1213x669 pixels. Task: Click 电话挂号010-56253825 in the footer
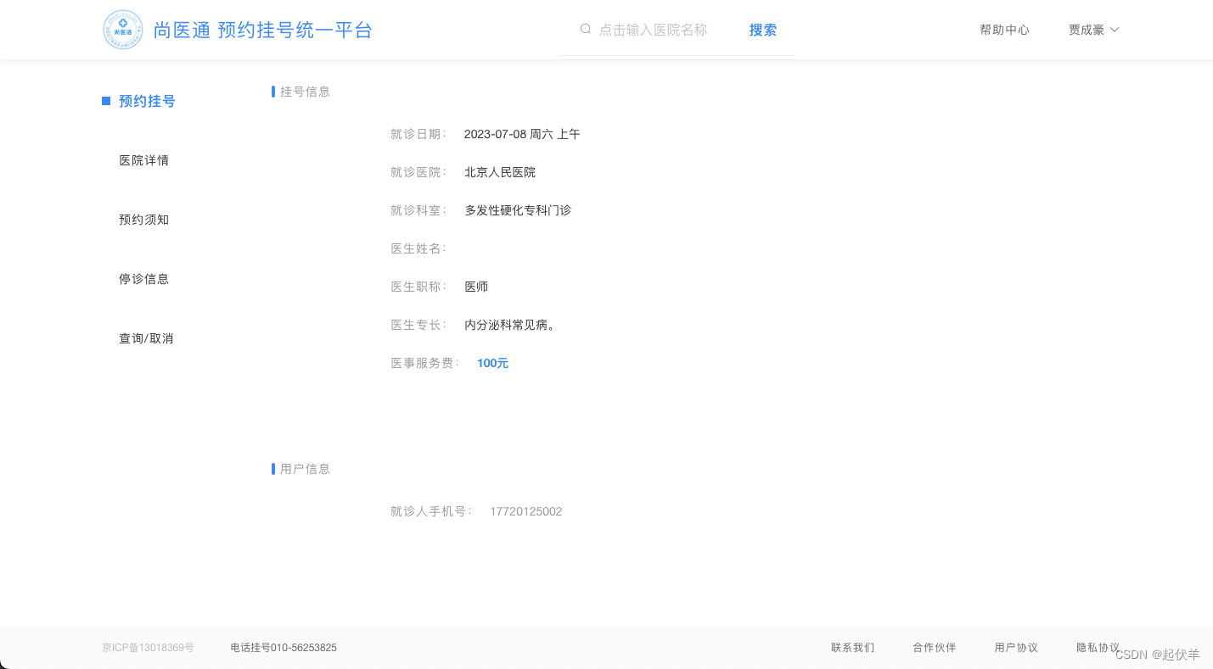point(284,648)
